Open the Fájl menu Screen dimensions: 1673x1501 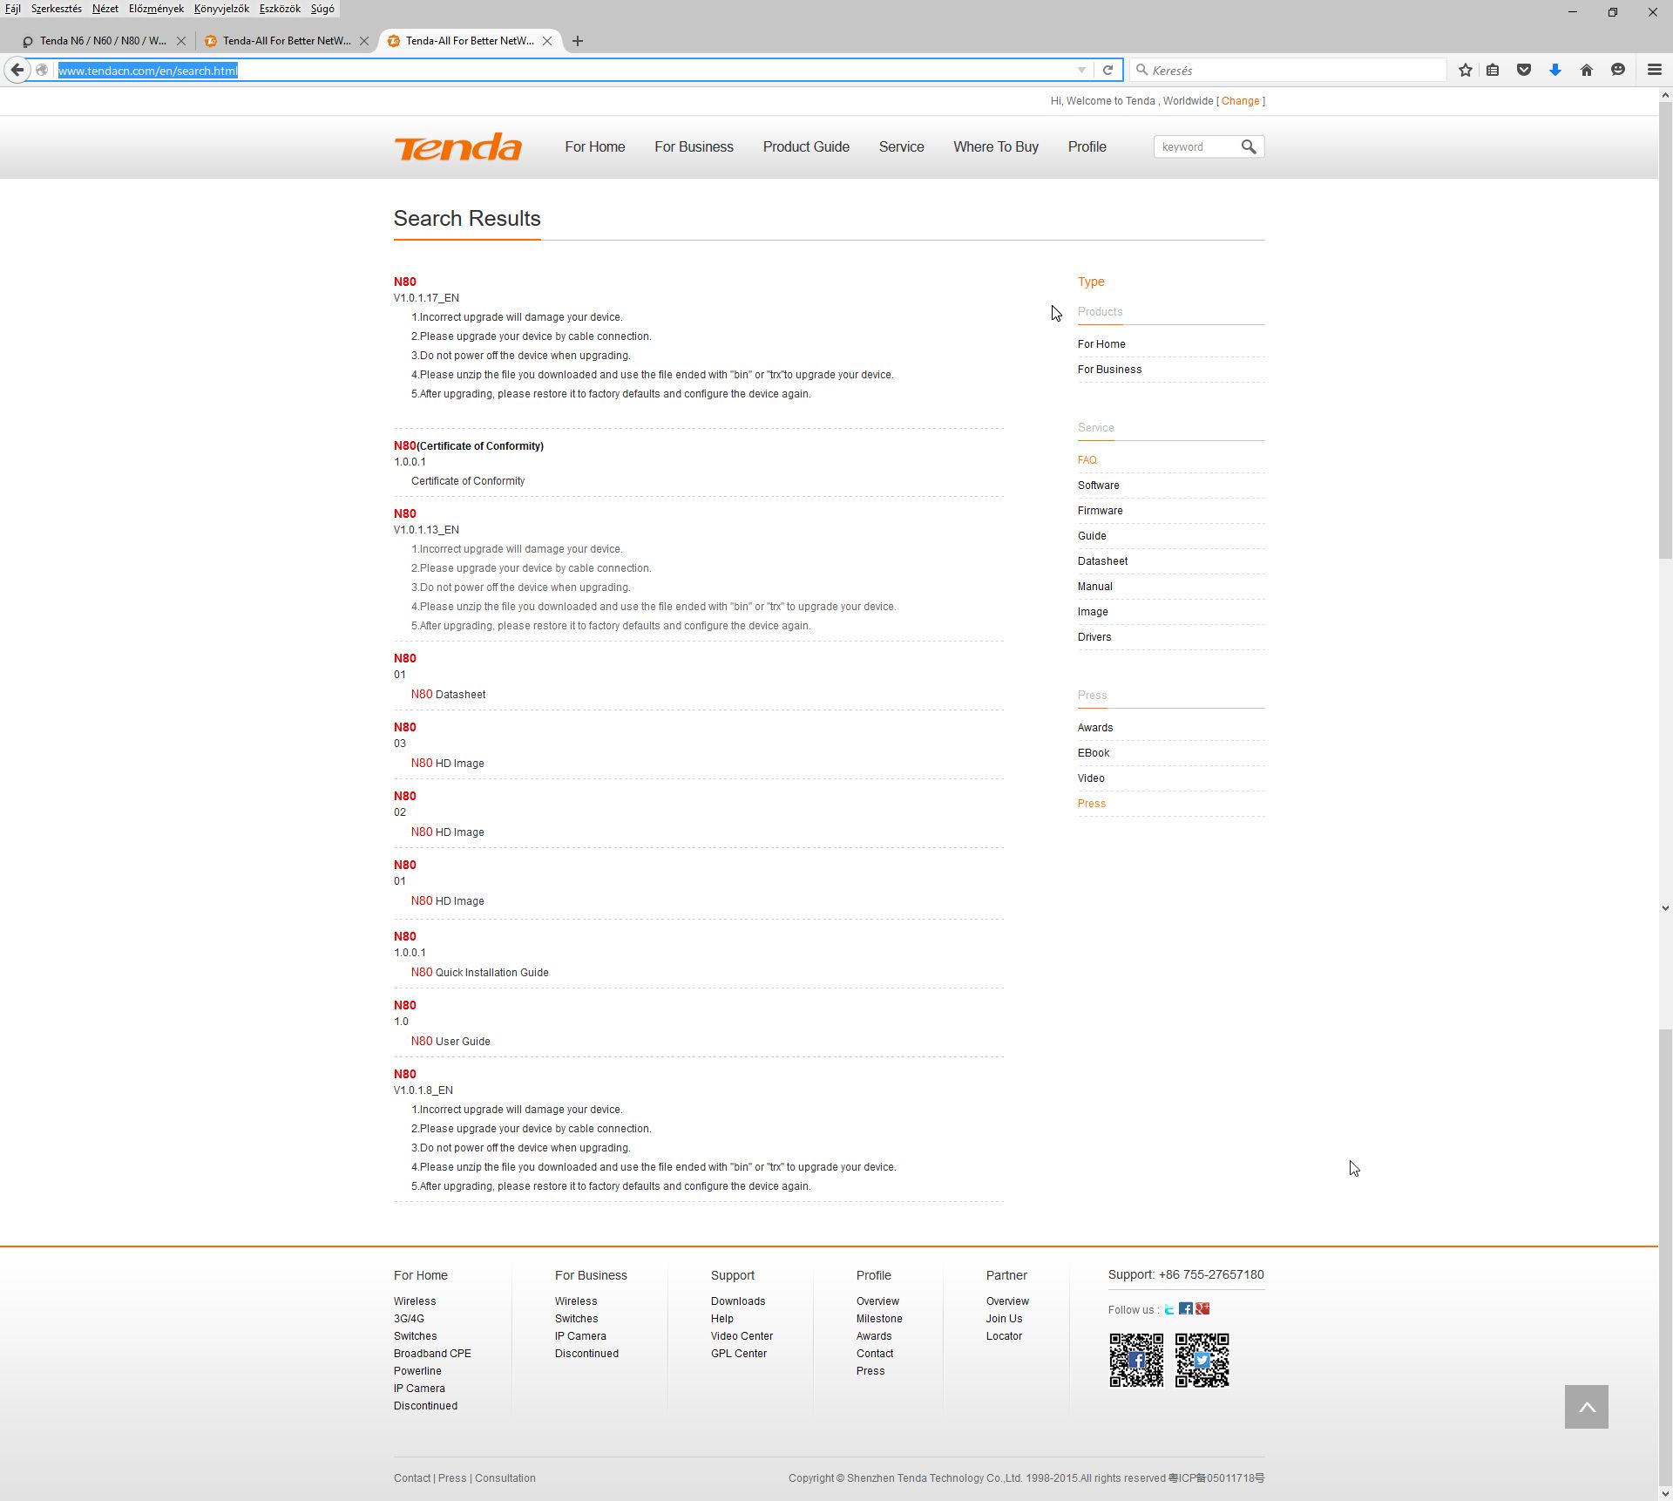13,9
